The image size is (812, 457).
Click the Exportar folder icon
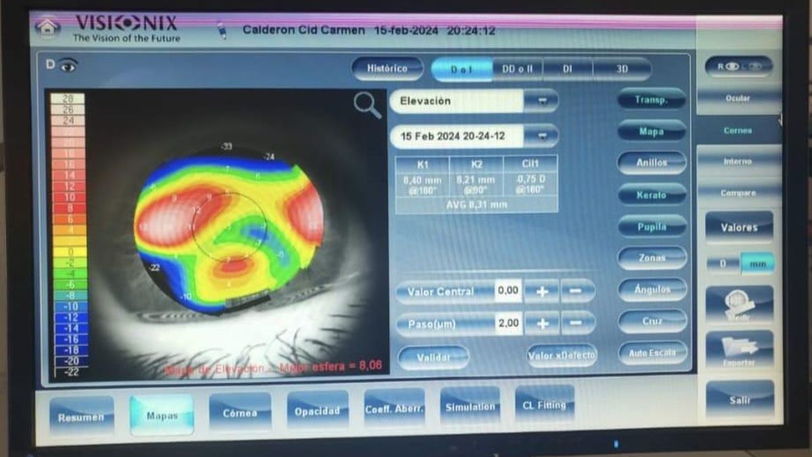(x=739, y=349)
